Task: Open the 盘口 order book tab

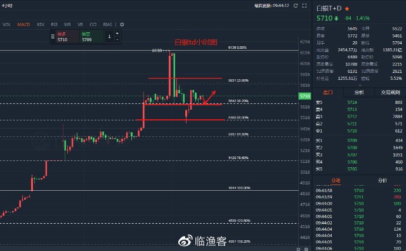Action: (328, 93)
